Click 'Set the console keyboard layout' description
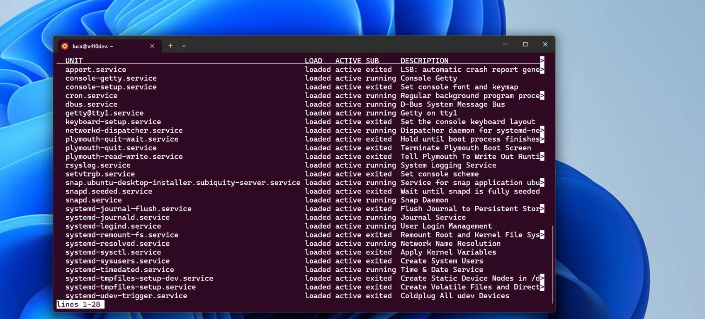Viewport: 705px width, 319px height. click(x=468, y=122)
